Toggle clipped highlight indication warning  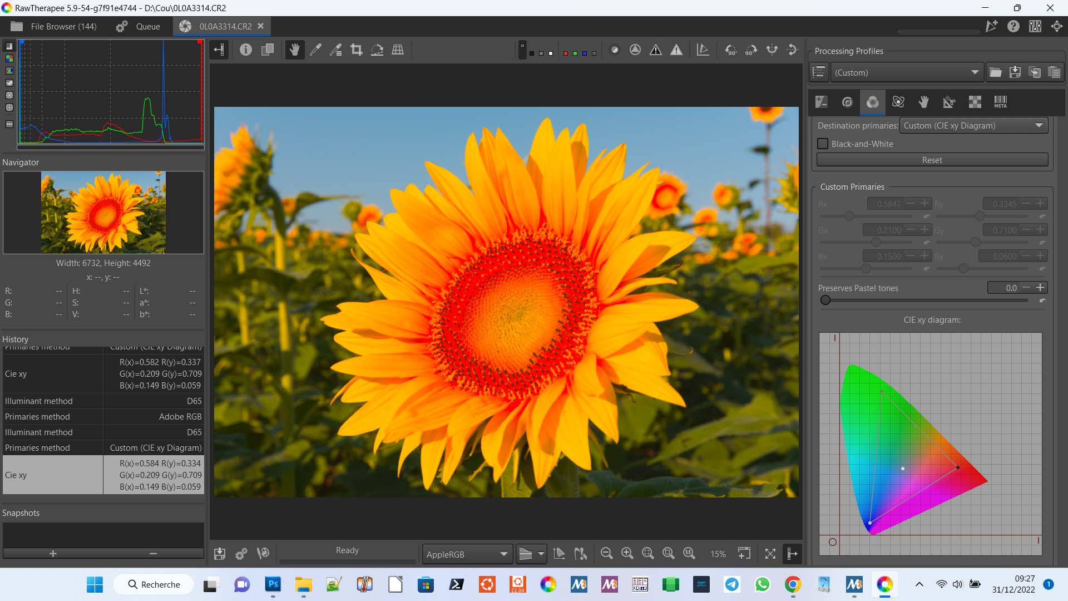[x=676, y=50]
